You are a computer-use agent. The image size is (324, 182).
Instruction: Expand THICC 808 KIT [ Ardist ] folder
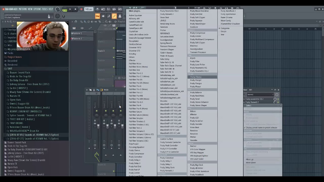click(x=22, y=119)
